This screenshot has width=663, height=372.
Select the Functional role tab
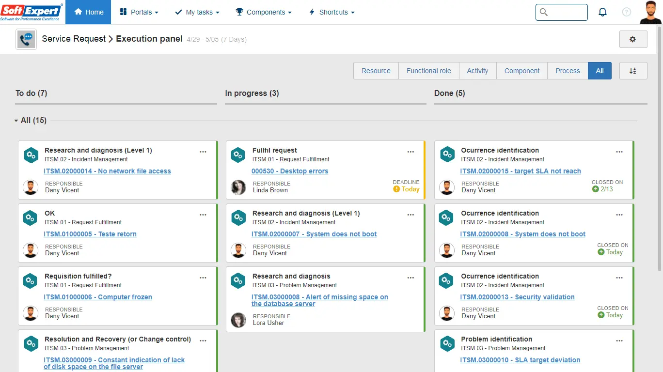click(428, 71)
